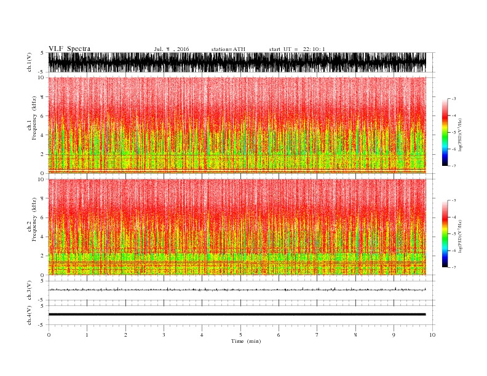Click the time axis tick label "5"

(x=240, y=335)
